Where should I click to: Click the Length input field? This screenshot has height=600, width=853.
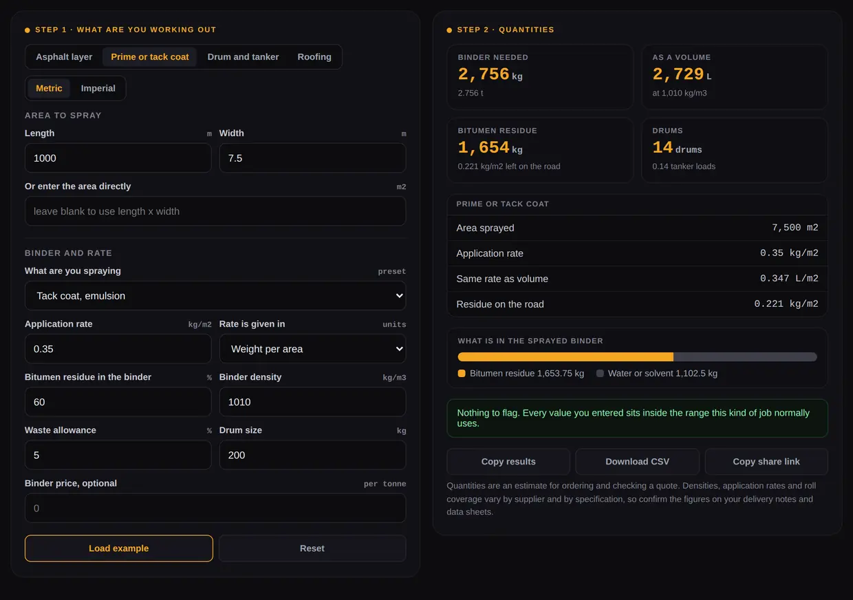118,158
